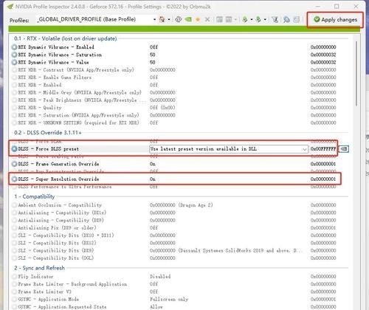The width and height of the screenshot is (369, 310).
Task: Click gear icon of RTX Dynamic Vibrance Value
Action: coord(15,62)
